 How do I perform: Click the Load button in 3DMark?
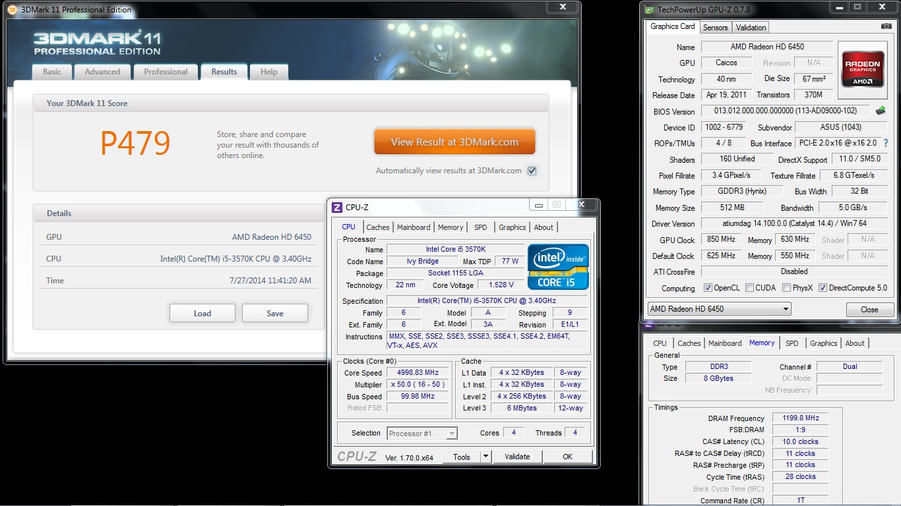pos(202,313)
